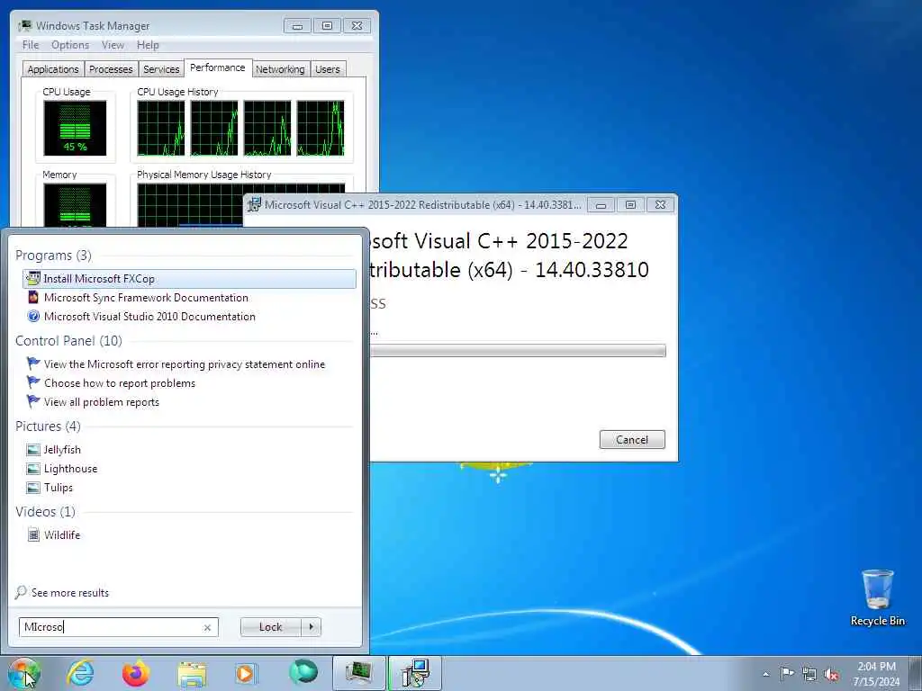Viewport: 922px width, 691px height.
Task: Open Microsoft Sync Framework Documentation result
Action: coord(189,297)
